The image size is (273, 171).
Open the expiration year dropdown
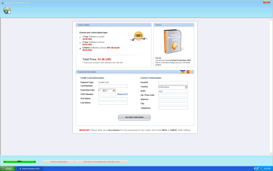[110, 90]
